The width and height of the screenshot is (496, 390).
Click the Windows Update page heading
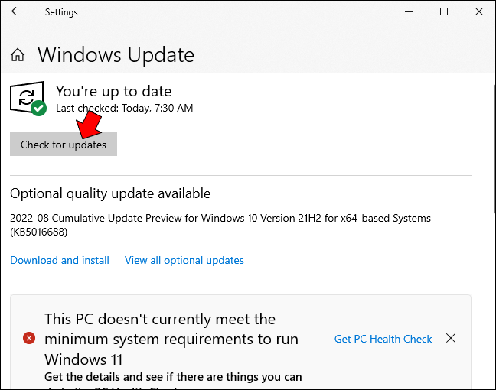point(116,54)
